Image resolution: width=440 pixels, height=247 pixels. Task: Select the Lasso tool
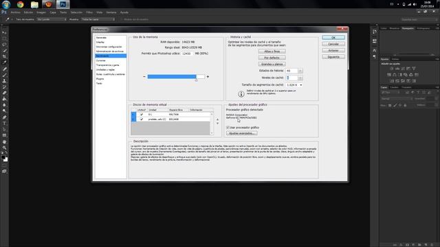pos(4,45)
